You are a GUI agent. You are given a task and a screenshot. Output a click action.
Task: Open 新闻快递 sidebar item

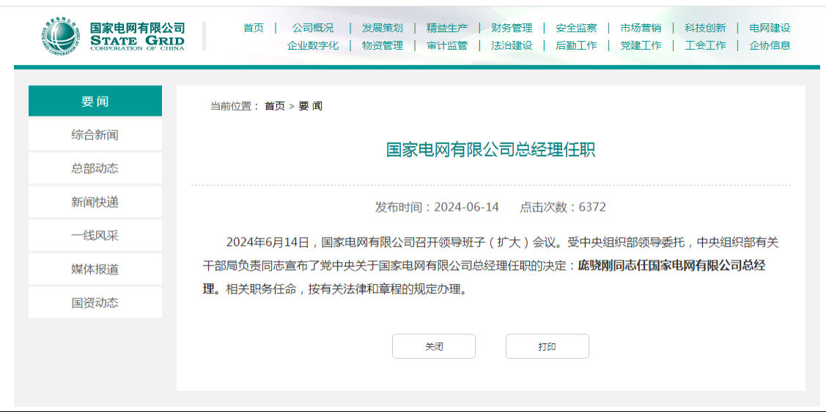click(x=95, y=202)
